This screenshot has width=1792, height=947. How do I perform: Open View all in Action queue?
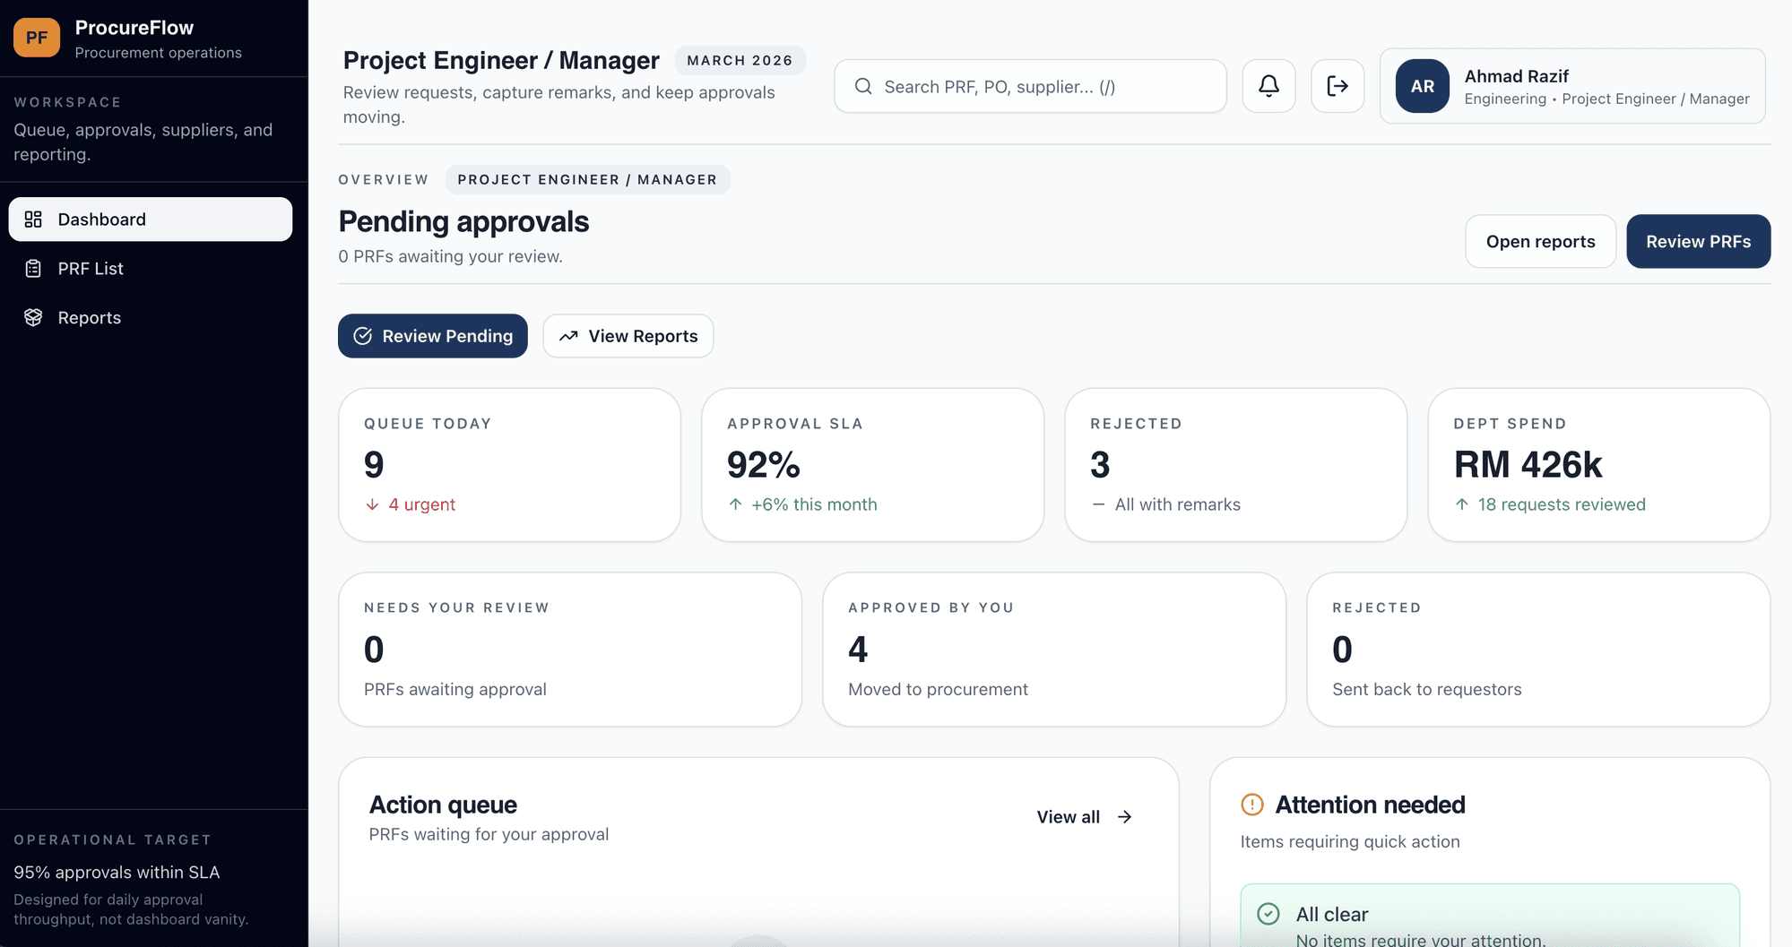(1085, 817)
